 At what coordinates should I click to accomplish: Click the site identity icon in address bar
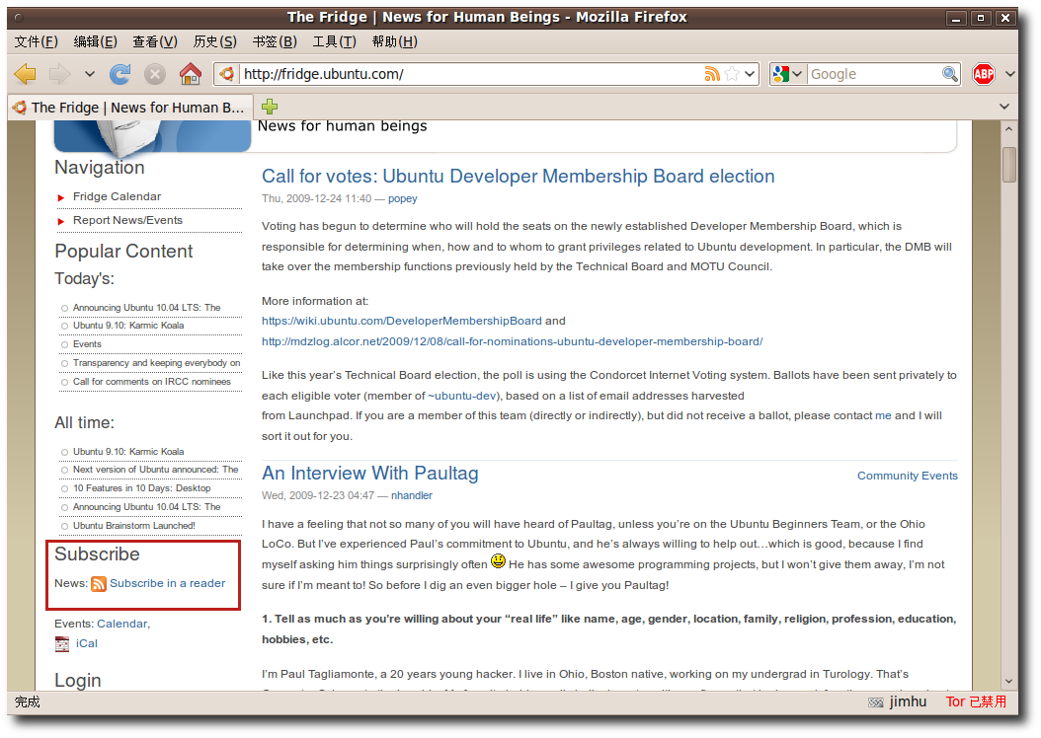coord(227,74)
